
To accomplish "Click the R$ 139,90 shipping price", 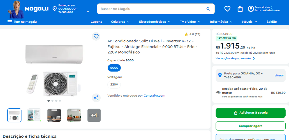I will pos(278,93).
